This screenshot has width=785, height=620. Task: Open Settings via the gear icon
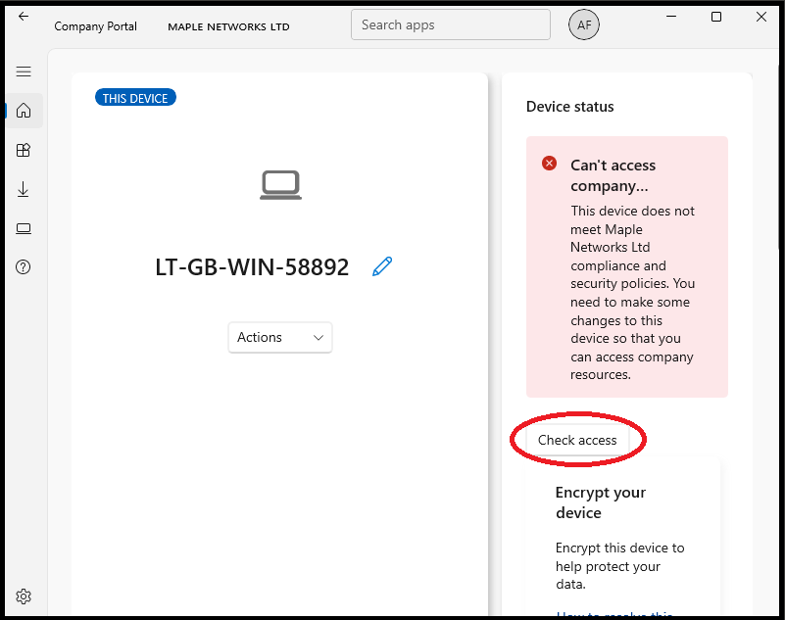click(x=24, y=596)
